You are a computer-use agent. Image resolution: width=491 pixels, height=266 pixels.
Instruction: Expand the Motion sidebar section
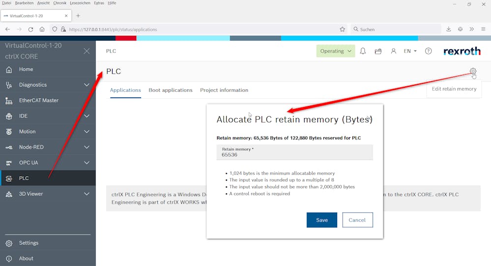point(87,132)
